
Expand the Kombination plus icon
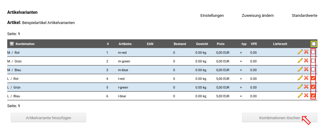12,44
